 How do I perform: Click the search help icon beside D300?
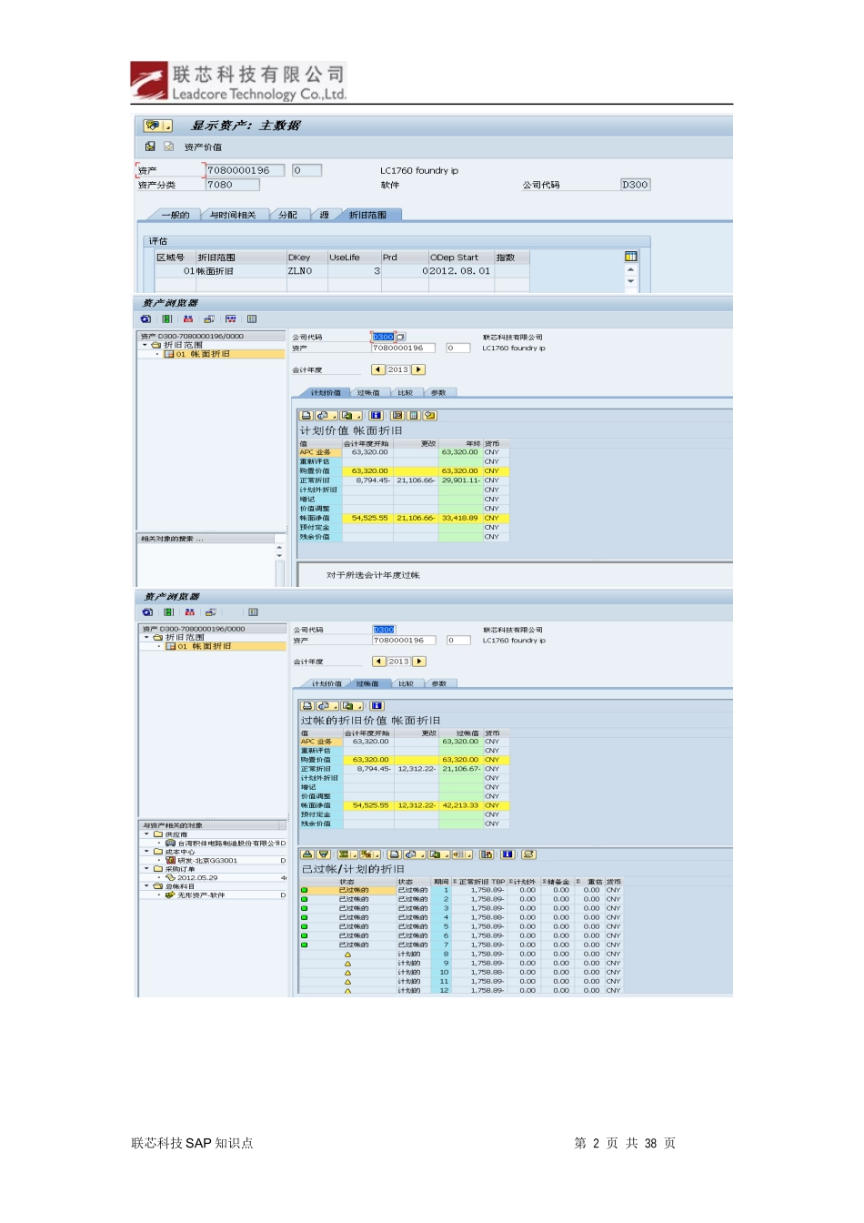coord(401,338)
